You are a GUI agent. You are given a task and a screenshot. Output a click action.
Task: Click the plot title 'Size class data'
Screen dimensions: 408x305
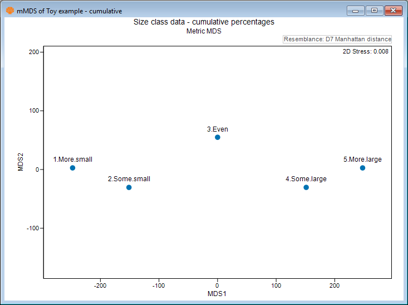tap(204, 22)
